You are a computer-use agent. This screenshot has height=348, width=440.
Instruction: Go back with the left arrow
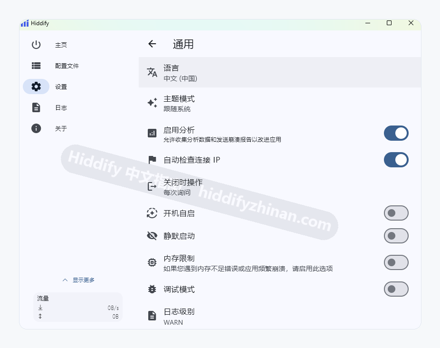[x=152, y=44]
